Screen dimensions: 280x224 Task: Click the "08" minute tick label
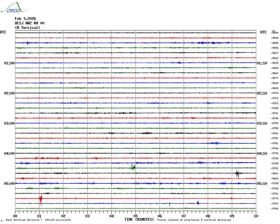208,216
